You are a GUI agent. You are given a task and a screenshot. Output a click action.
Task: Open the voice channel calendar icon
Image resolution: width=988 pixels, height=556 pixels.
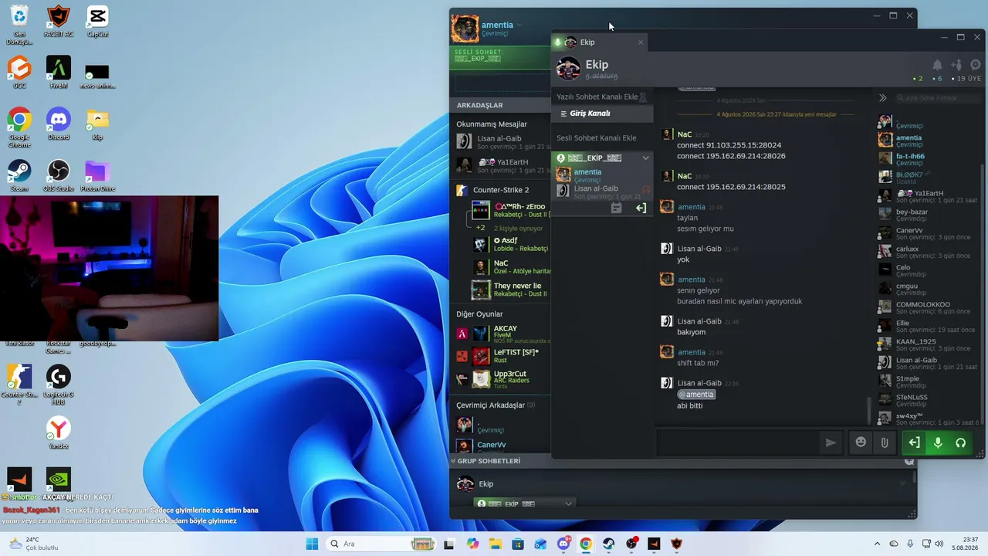[x=616, y=208]
